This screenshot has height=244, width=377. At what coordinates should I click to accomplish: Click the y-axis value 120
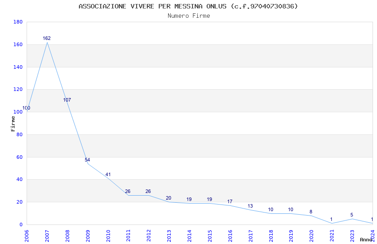pos(18,90)
